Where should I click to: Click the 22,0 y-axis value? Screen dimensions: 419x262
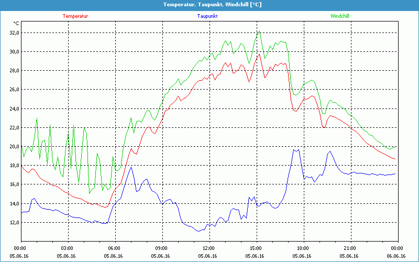click(x=15, y=127)
